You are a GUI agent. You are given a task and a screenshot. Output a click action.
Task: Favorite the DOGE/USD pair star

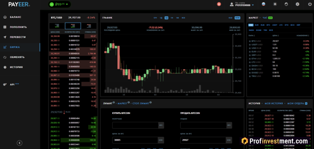250,73
